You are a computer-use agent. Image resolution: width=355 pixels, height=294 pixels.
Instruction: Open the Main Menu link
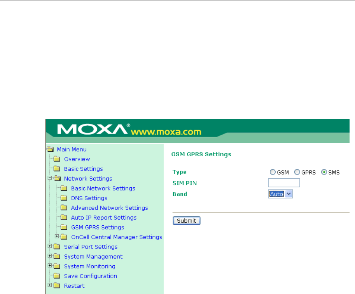[x=72, y=149]
